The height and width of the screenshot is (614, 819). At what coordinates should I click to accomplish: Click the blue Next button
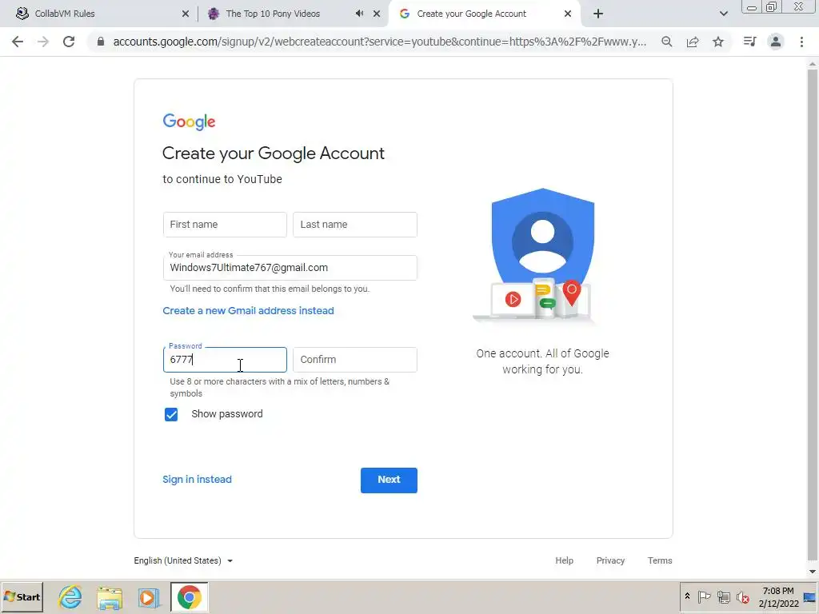tap(389, 480)
